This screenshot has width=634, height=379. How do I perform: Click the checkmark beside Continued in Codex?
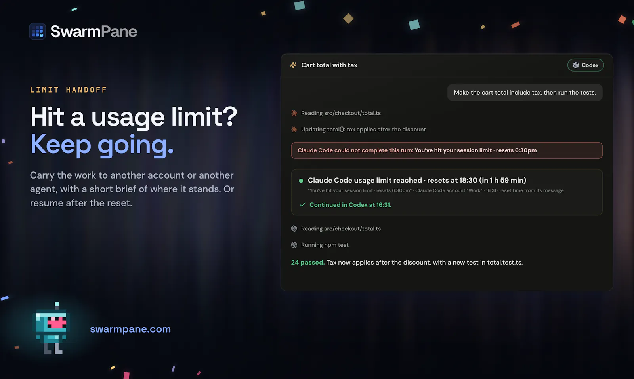(303, 205)
